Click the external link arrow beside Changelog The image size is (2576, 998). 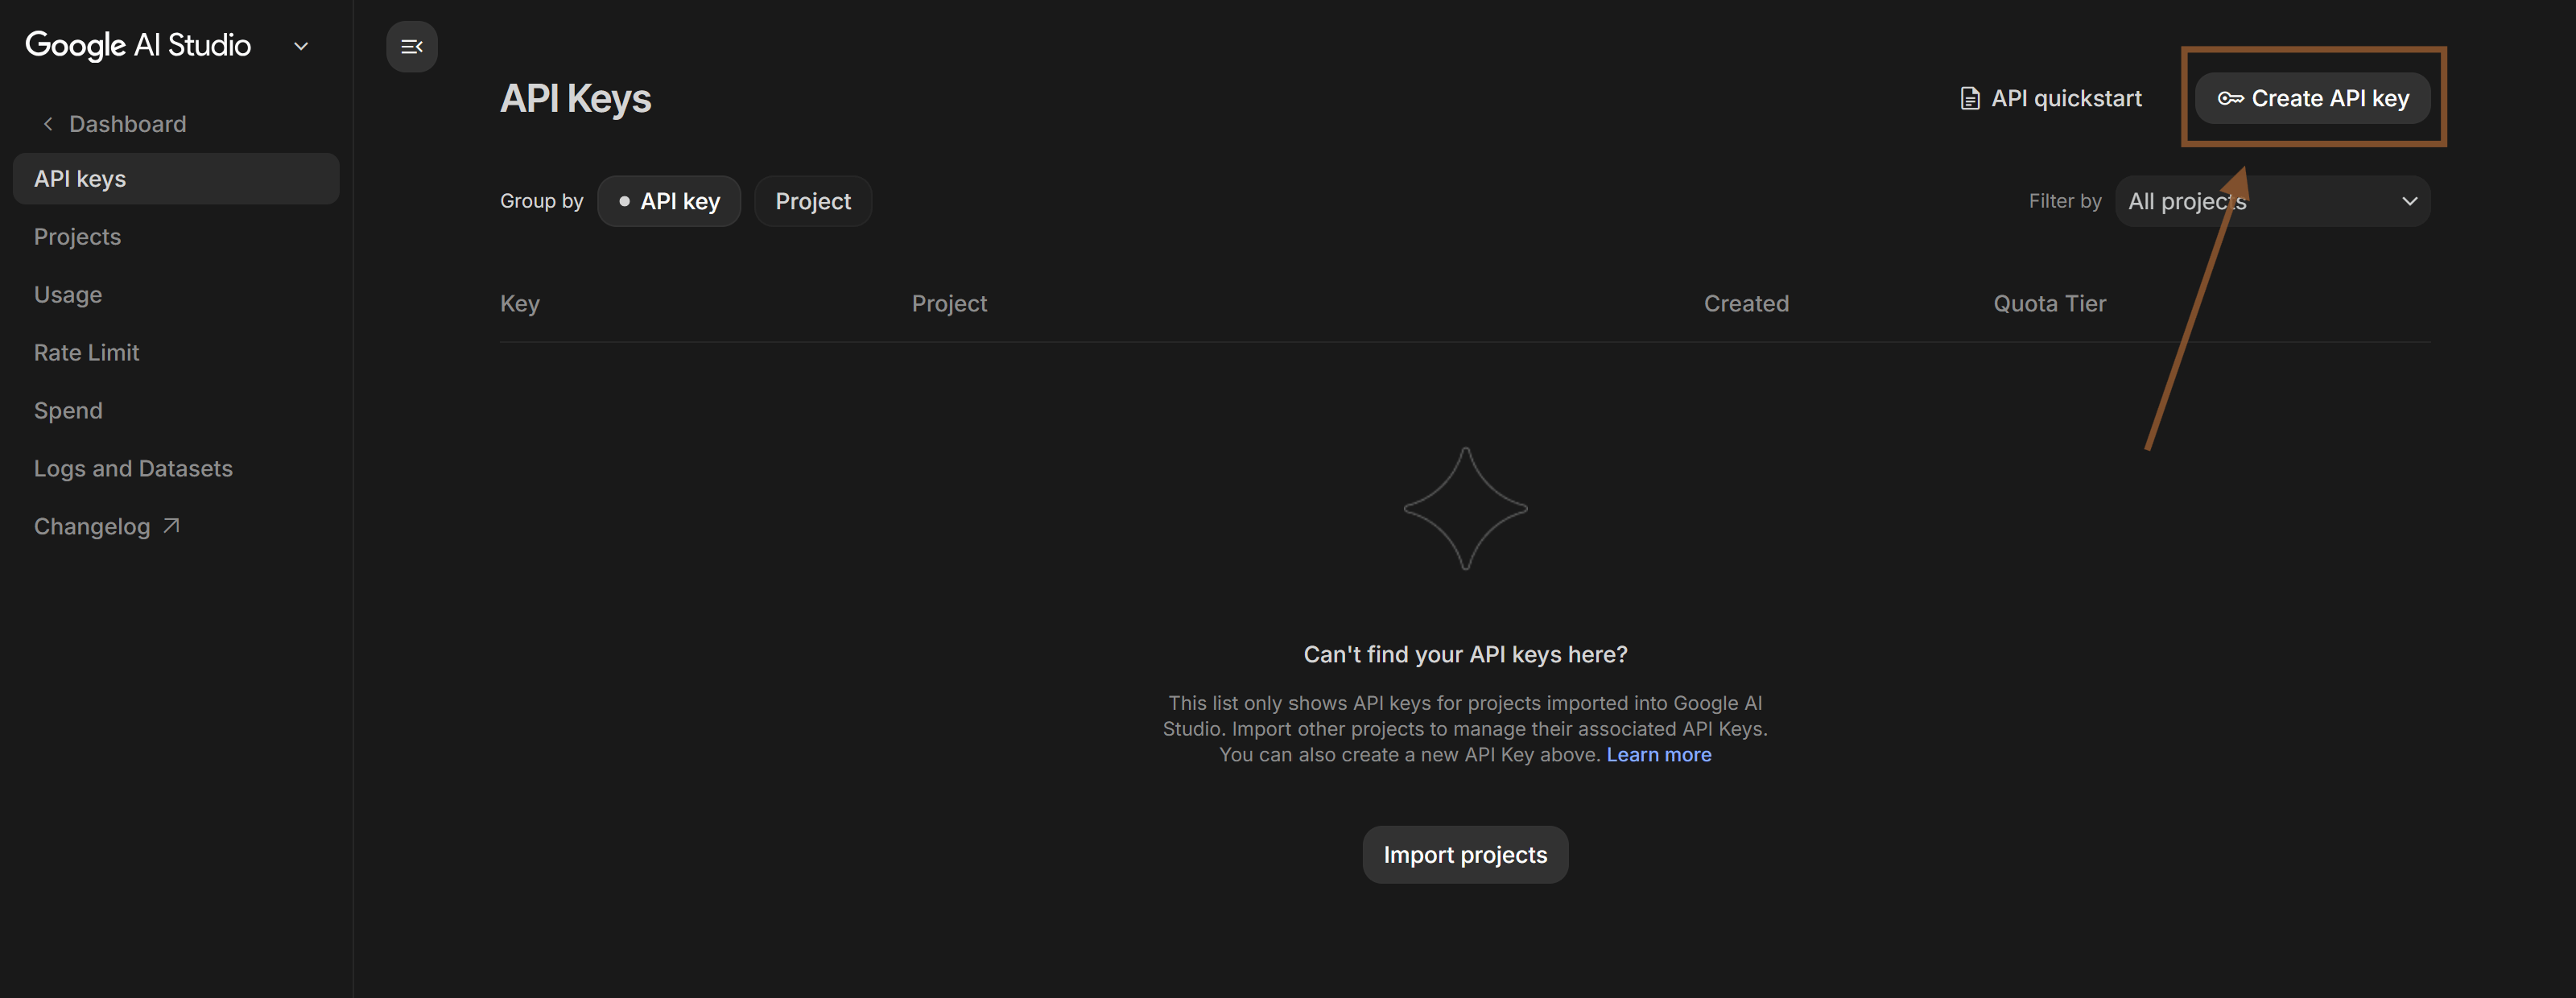[171, 526]
